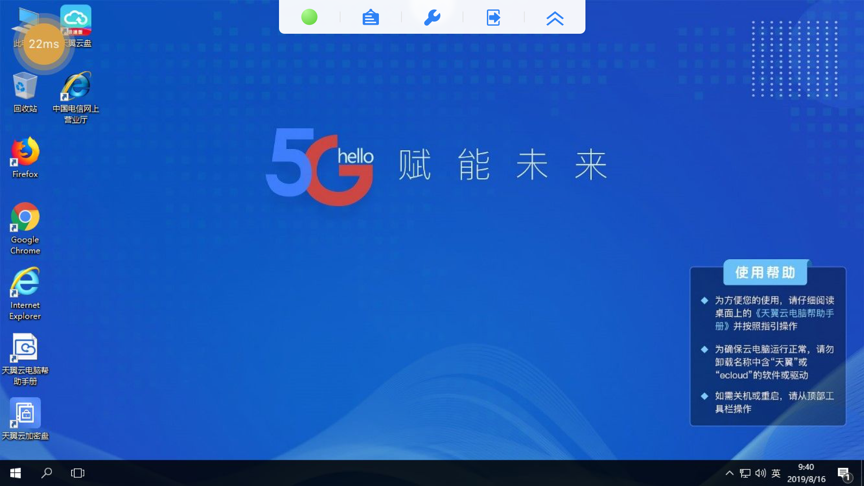Click the Task View button on taskbar
864x486 pixels.
click(77, 473)
